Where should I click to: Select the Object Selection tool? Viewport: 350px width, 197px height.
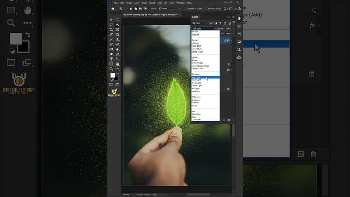pos(118,25)
